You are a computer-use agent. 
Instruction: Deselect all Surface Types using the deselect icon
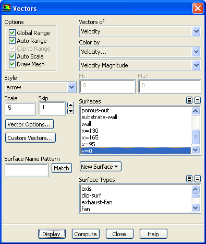click(x=198, y=179)
